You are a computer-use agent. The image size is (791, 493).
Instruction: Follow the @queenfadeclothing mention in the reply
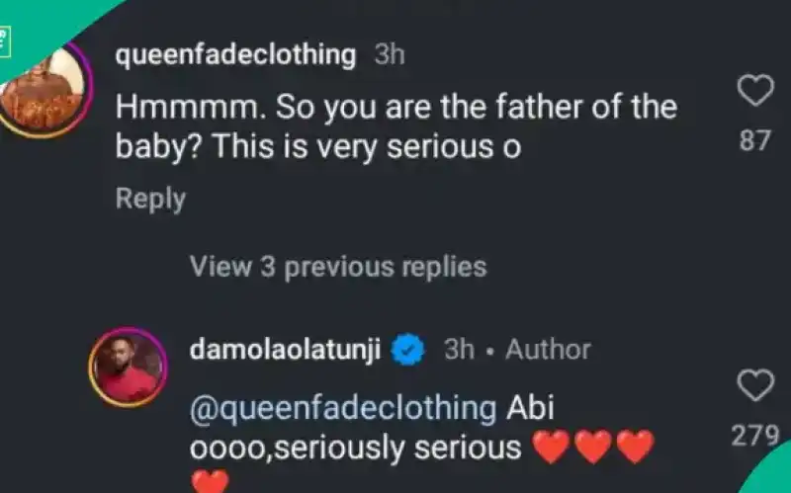tap(342, 407)
